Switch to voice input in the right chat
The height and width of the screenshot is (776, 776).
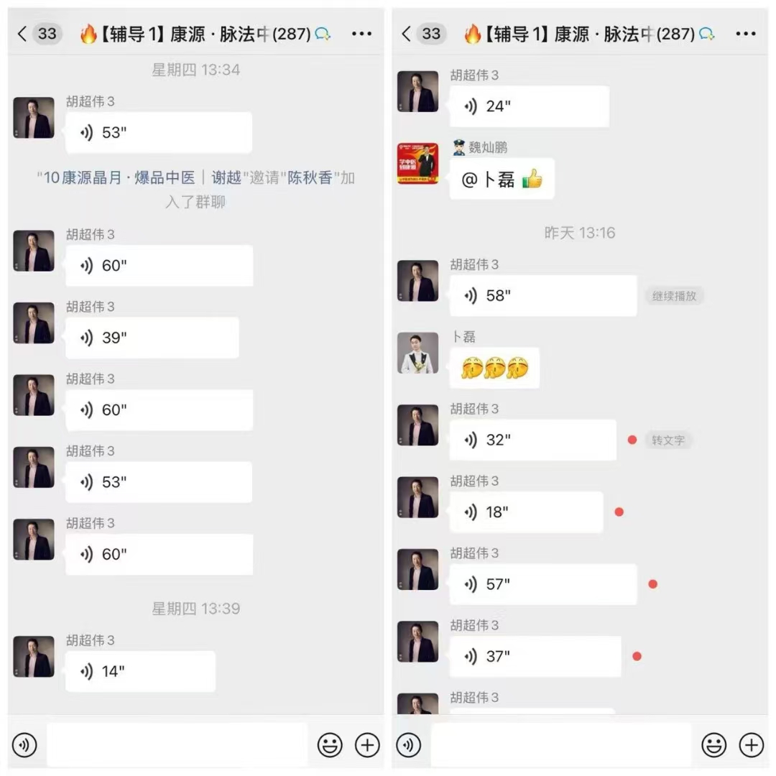click(408, 745)
